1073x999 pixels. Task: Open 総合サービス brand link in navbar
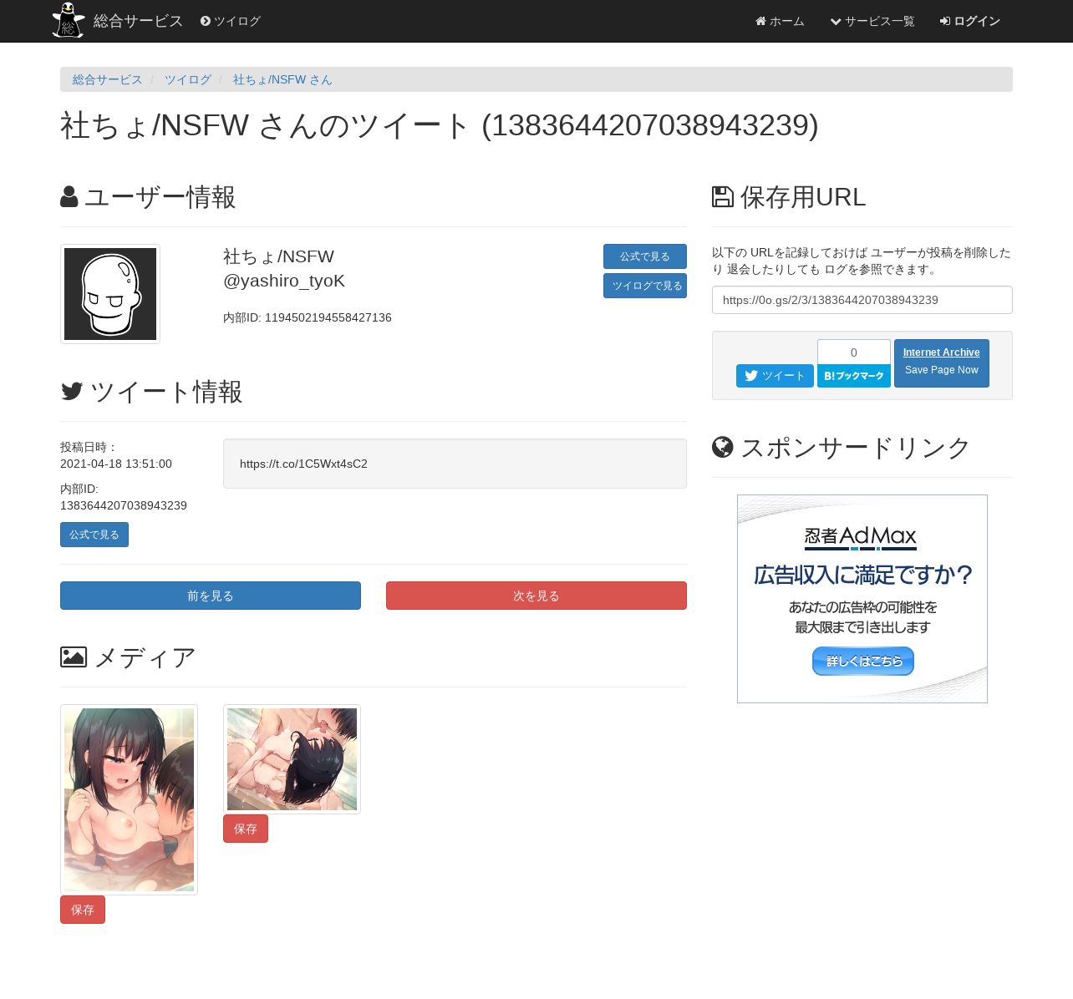[138, 21]
